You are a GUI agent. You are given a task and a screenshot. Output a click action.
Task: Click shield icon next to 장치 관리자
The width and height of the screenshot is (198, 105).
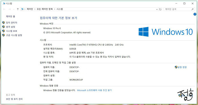pyautogui.click(x=3, y=23)
